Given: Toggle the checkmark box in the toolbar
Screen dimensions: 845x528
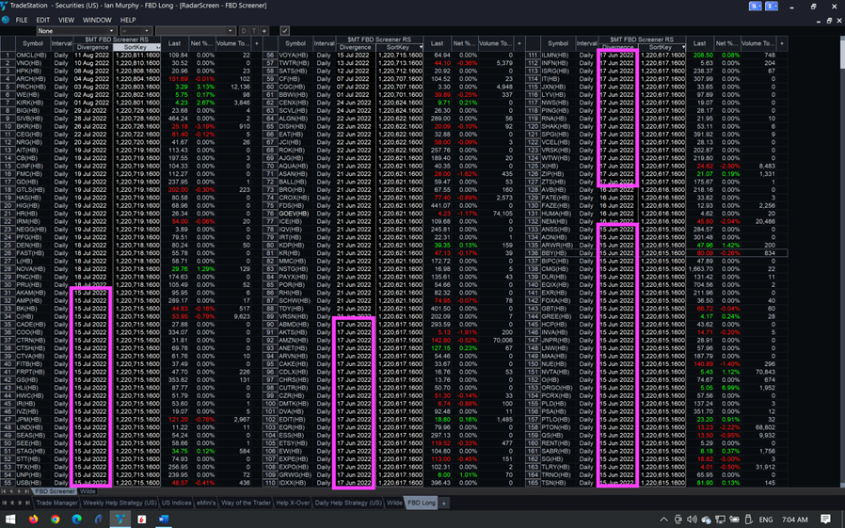Looking at the screenshot, I should 285,31.
